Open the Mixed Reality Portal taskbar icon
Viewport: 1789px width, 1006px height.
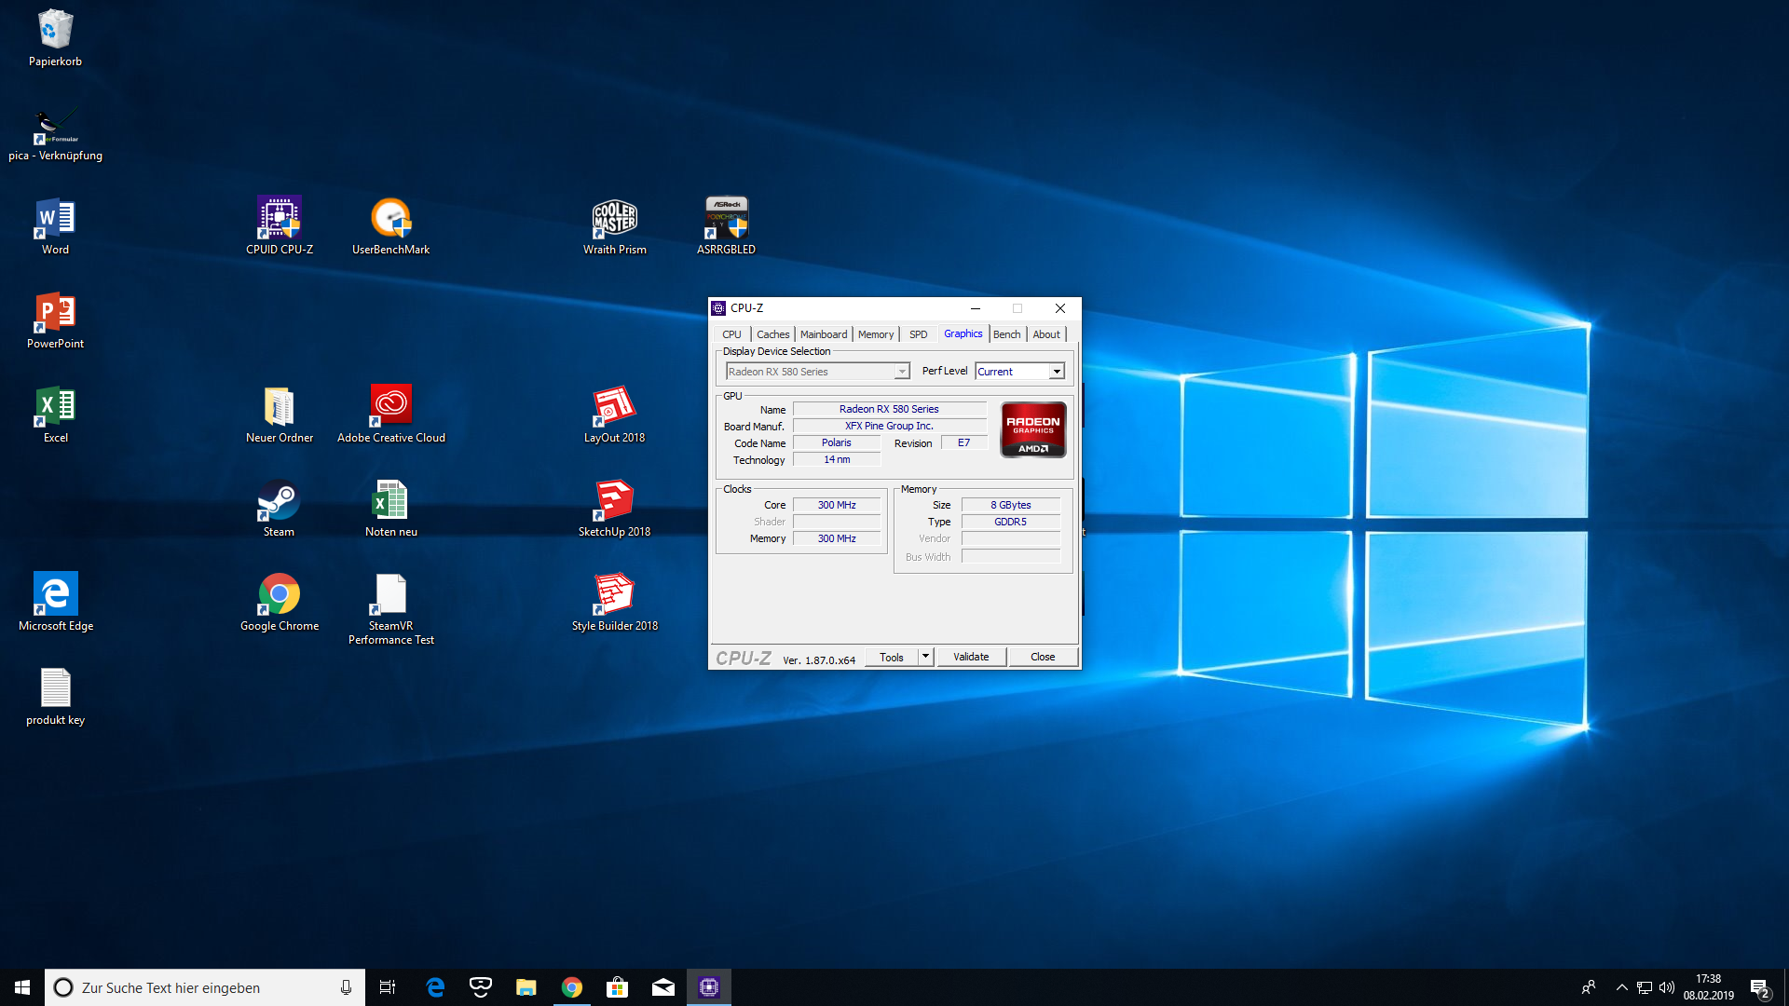pyautogui.click(x=480, y=987)
